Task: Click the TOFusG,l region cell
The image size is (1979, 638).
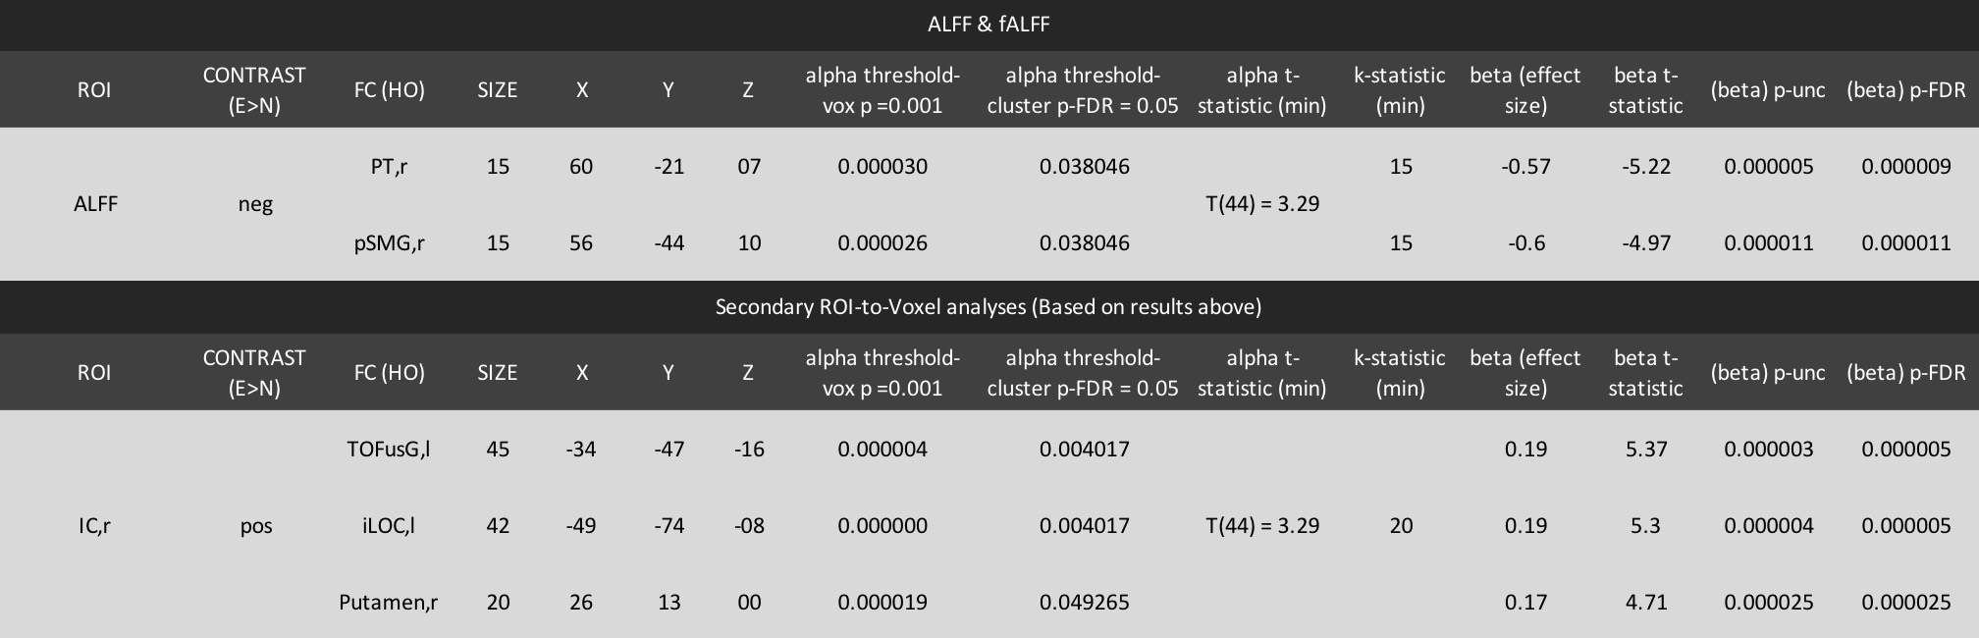Action: pyautogui.click(x=389, y=449)
